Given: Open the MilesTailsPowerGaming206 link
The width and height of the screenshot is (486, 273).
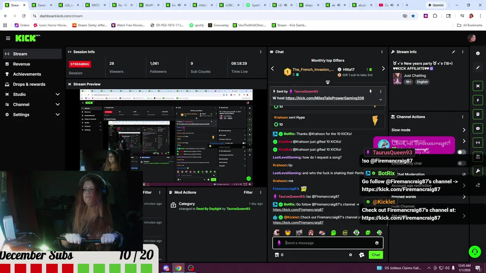Looking at the screenshot, I should coord(325,98).
